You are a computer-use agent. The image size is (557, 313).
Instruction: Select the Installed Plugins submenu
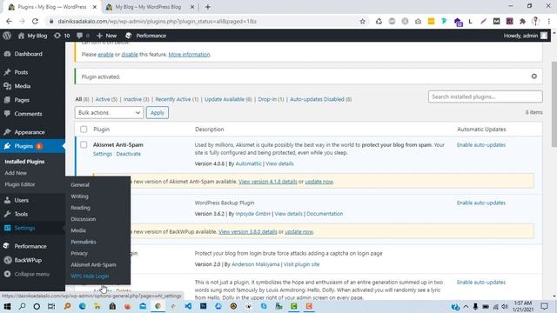pyautogui.click(x=24, y=162)
